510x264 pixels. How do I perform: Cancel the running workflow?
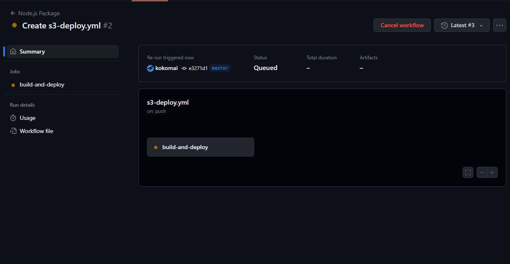click(x=402, y=25)
